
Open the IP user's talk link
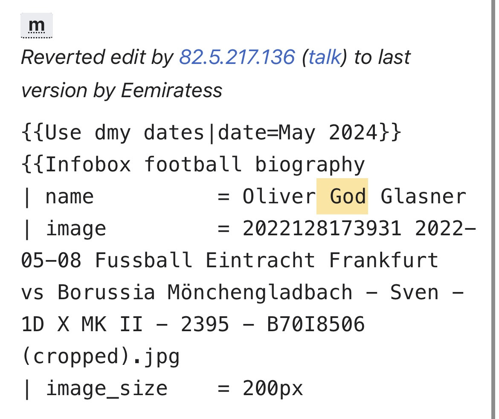(324, 57)
